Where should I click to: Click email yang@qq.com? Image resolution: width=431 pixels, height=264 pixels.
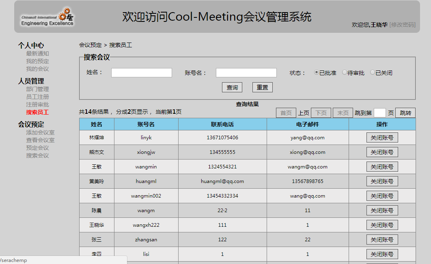click(308, 137)
